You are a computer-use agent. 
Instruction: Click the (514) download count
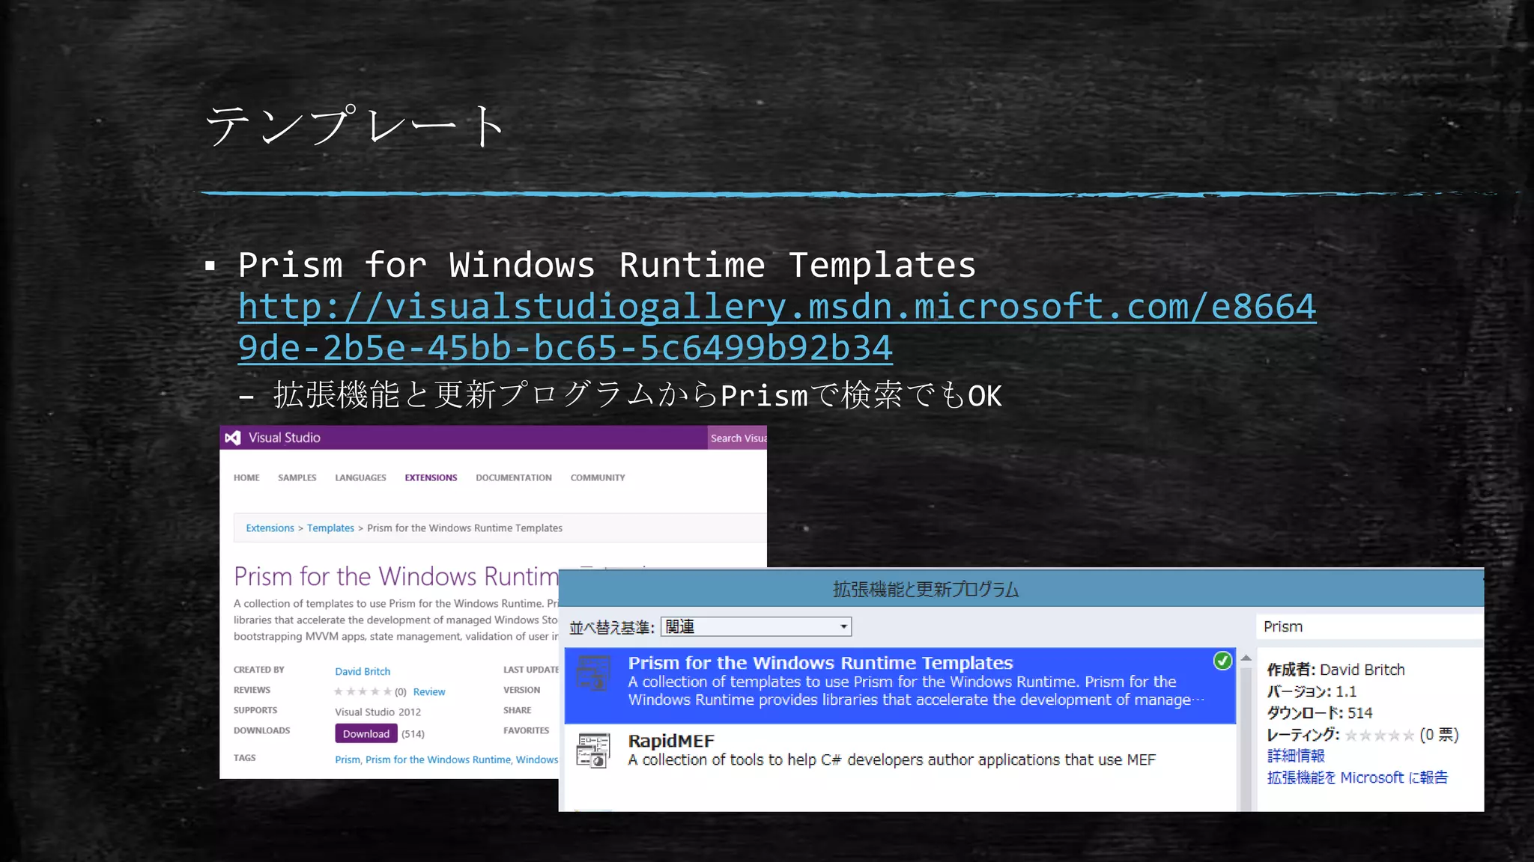(x=413, y=734)
